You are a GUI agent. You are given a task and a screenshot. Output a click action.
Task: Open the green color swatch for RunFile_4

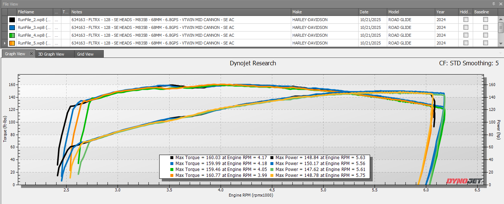coord(12,35)
